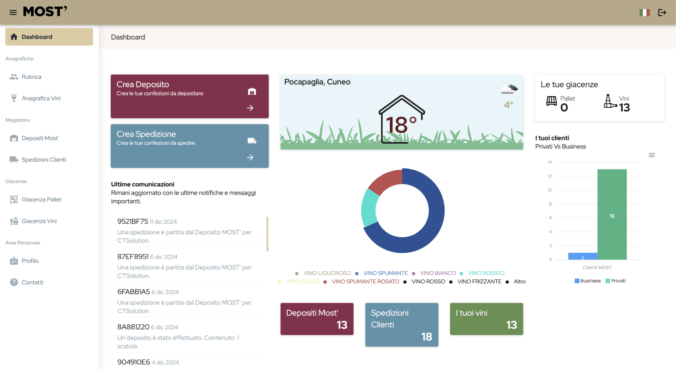Click arrow on Crea Spedizione card
676x369 pixels.
click(250, 157)
